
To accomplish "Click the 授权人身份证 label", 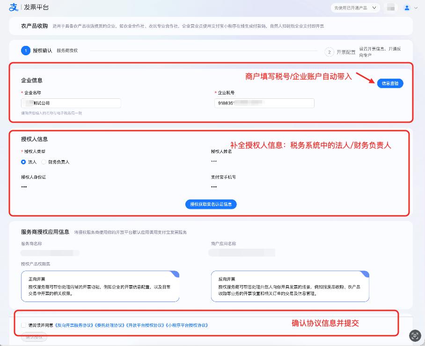I will point(34,177).
